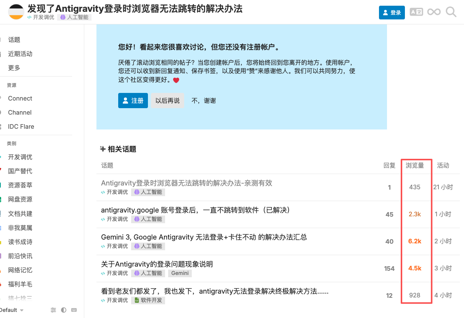The width and height of the screenshot is (464, 318).
Task: Click the forum logo avatar top left
Action: [x=16, y=11]
